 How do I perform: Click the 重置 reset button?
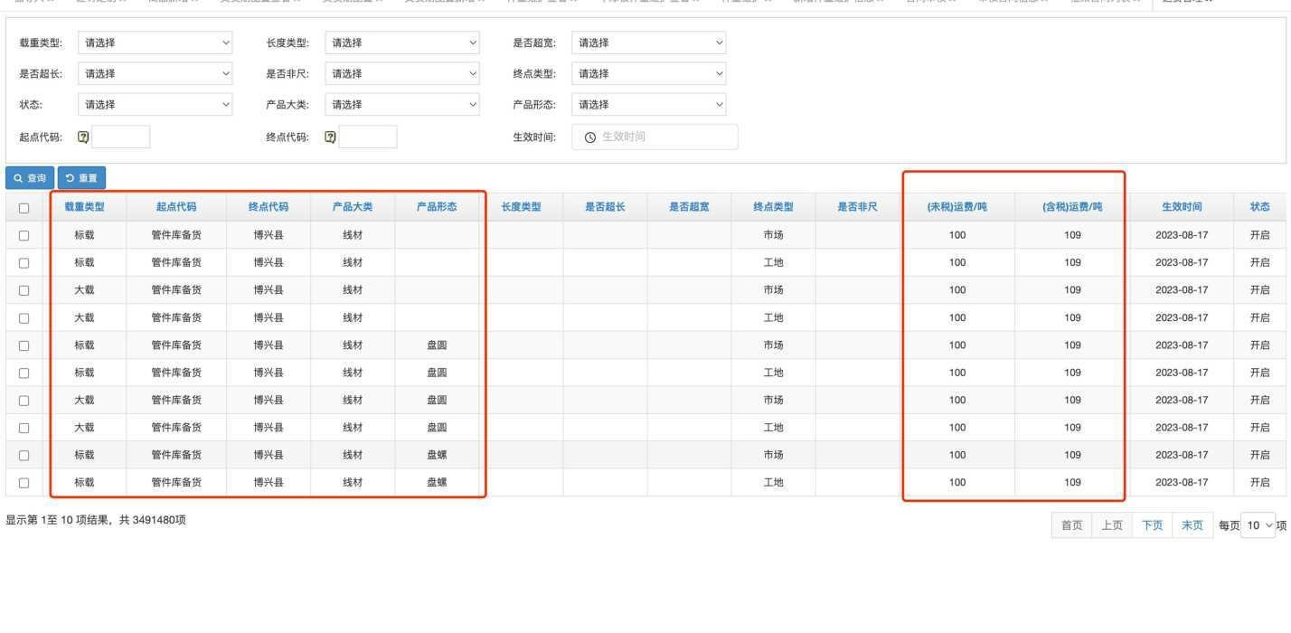coord(81,178)
